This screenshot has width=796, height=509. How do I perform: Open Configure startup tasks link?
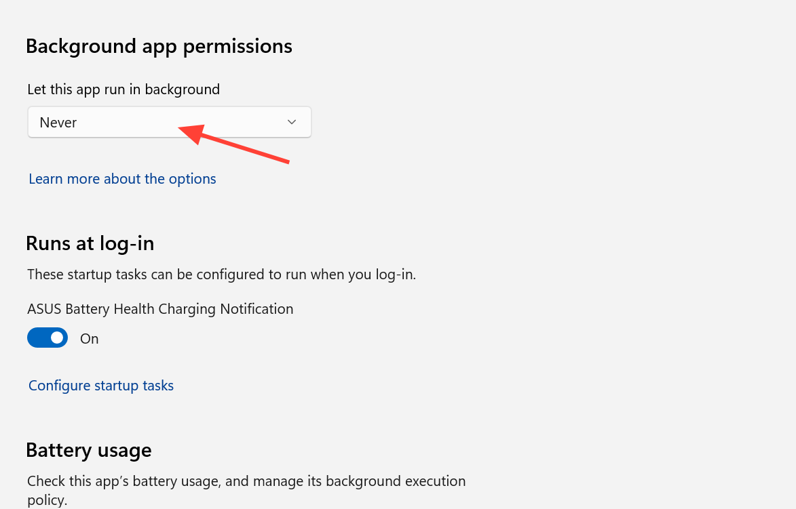coord(101,386)
